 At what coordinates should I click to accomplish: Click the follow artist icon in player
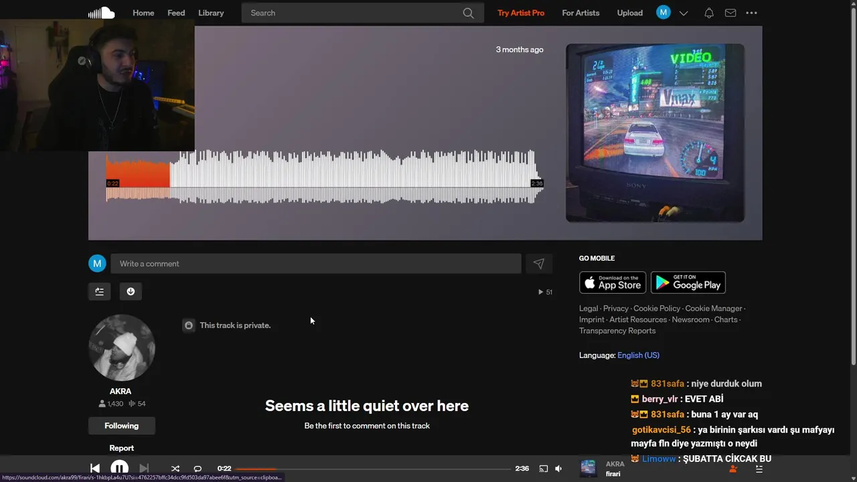732,469
